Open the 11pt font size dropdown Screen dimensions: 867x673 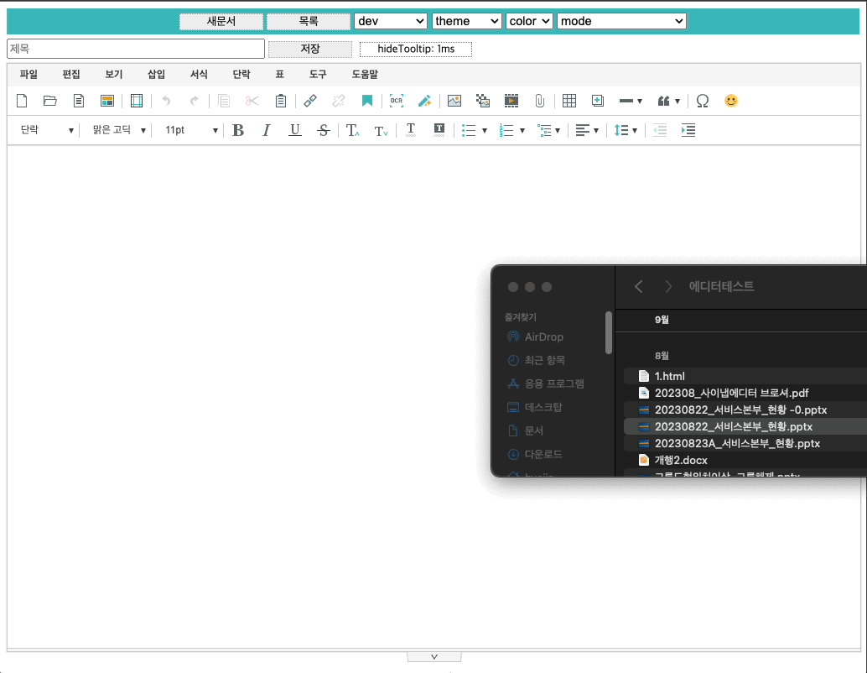191,130
